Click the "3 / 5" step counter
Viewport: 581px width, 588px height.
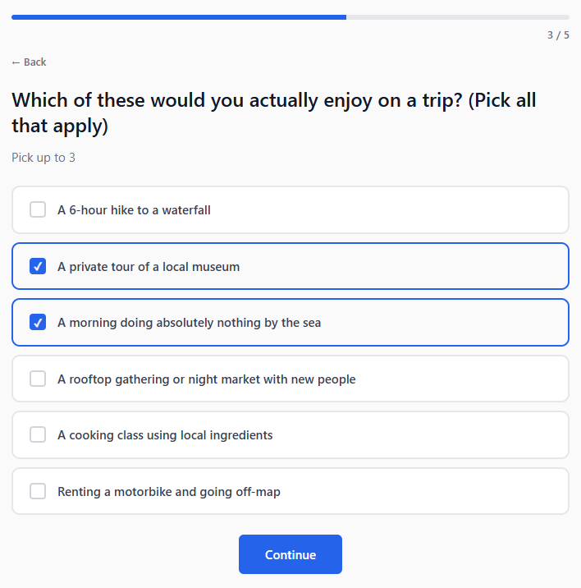(x=558, y=35)
